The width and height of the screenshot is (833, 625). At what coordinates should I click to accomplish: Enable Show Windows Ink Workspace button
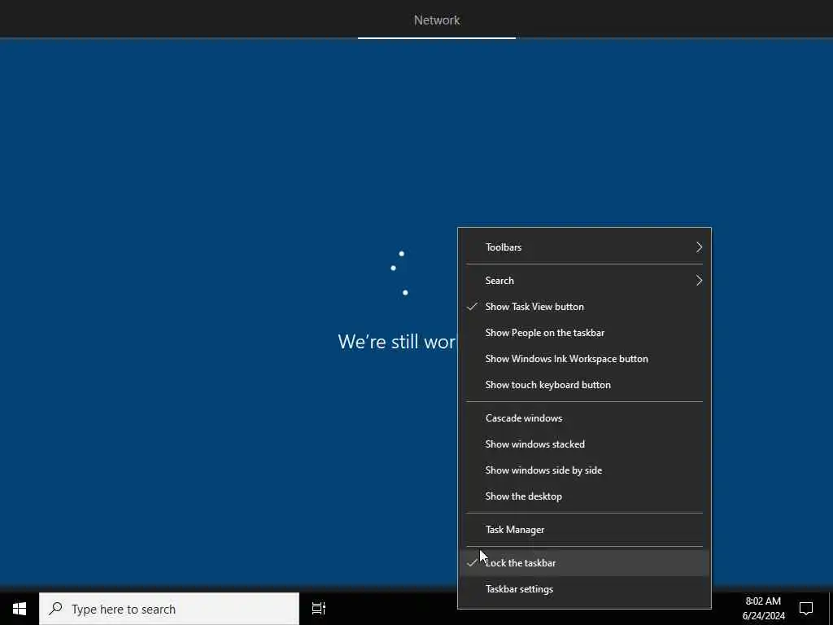(x=584, y=359)
